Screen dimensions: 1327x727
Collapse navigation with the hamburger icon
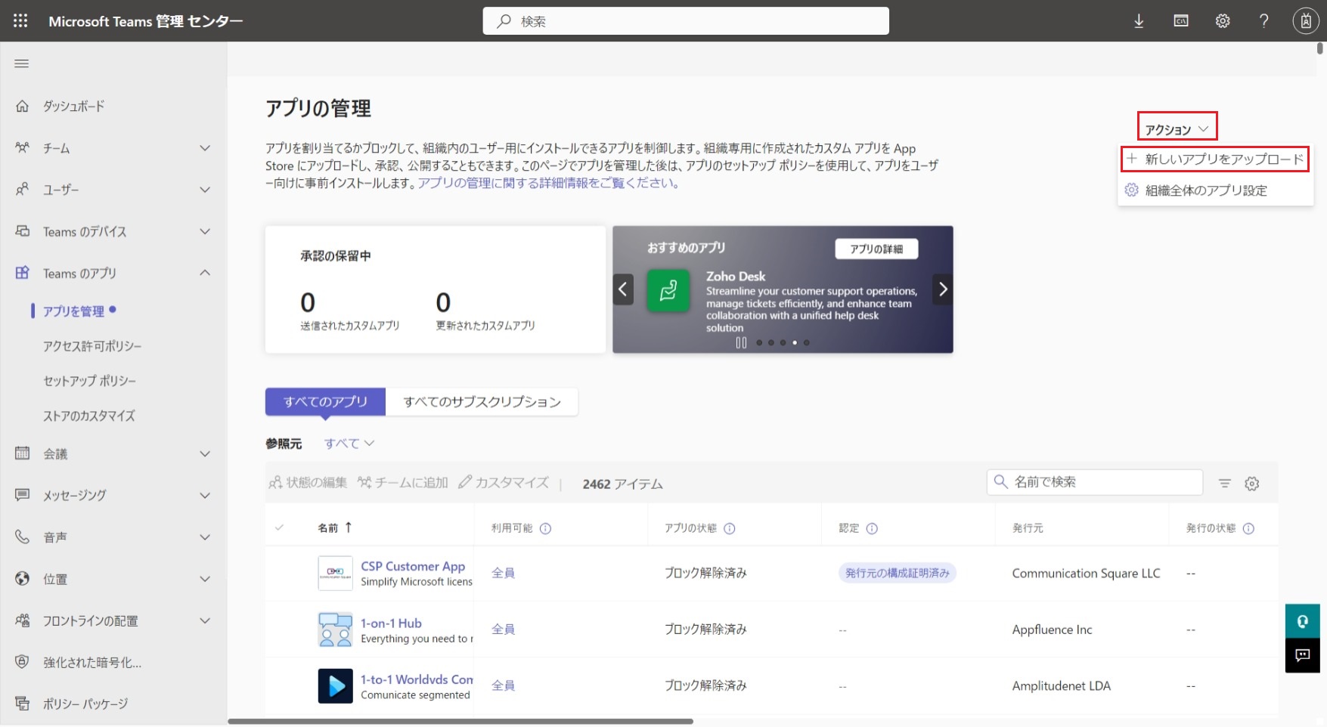coord(22,63)
